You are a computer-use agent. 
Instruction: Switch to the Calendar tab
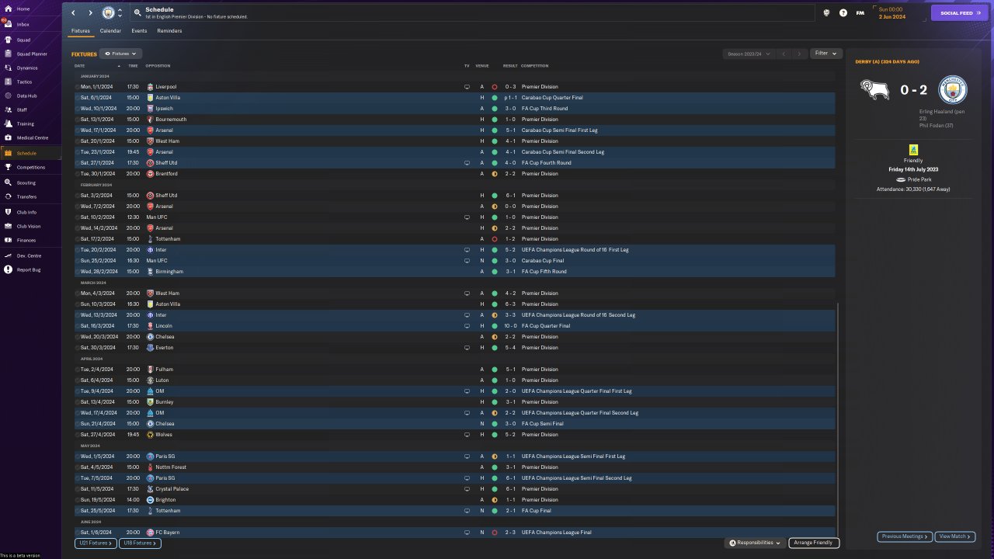tap(110, 31)
